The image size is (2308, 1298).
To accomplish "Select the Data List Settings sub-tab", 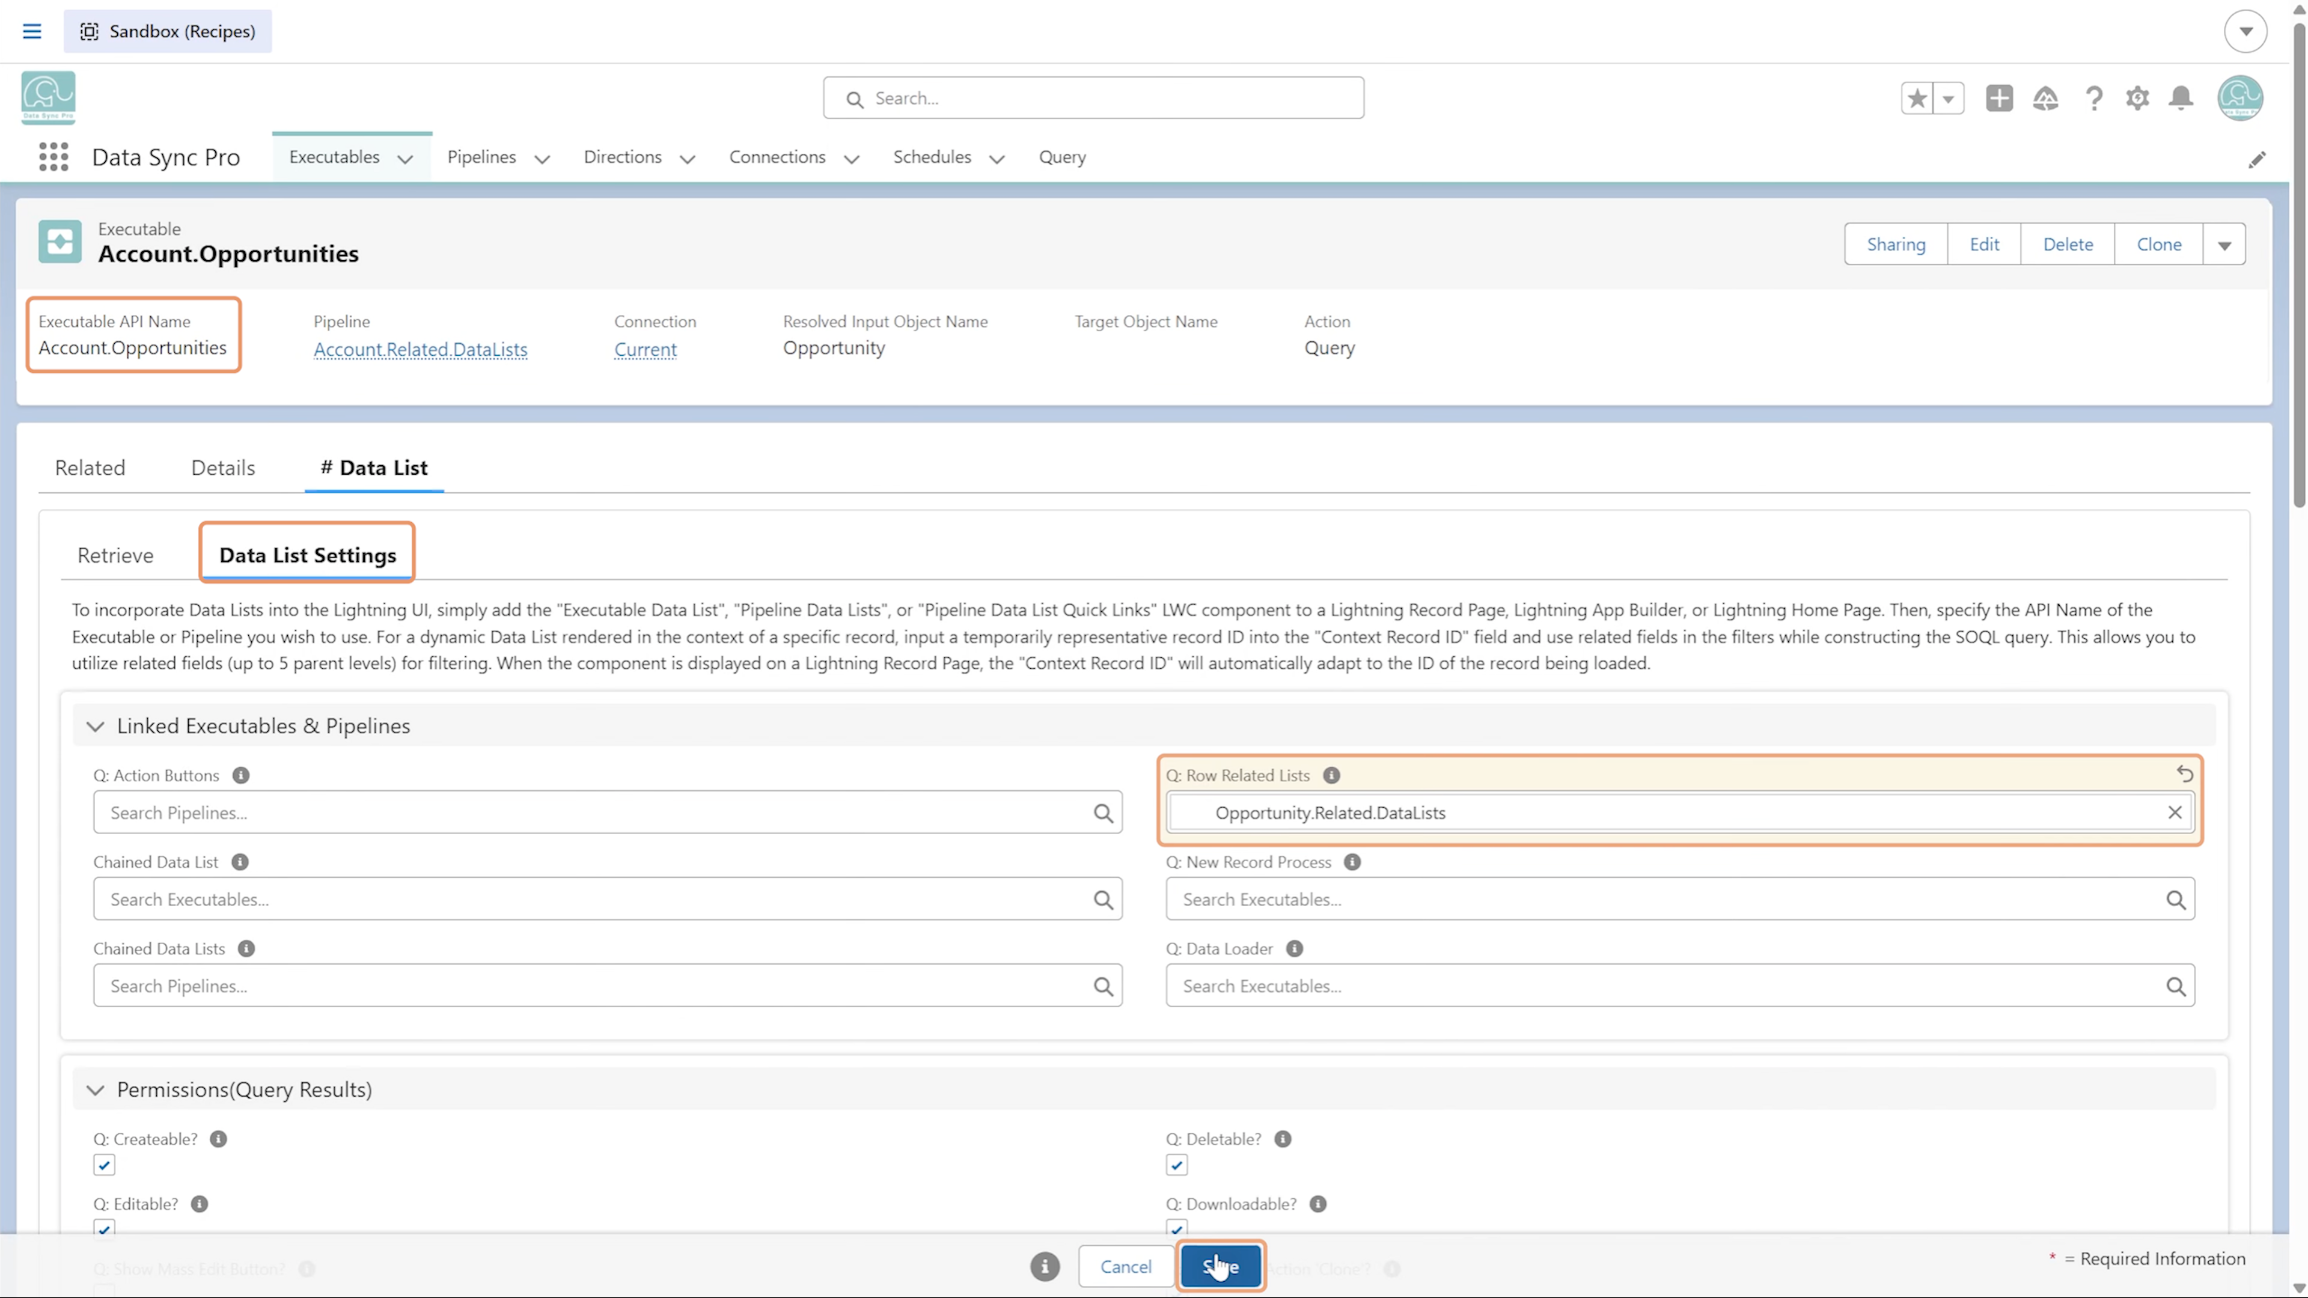I will pos(307,555).
